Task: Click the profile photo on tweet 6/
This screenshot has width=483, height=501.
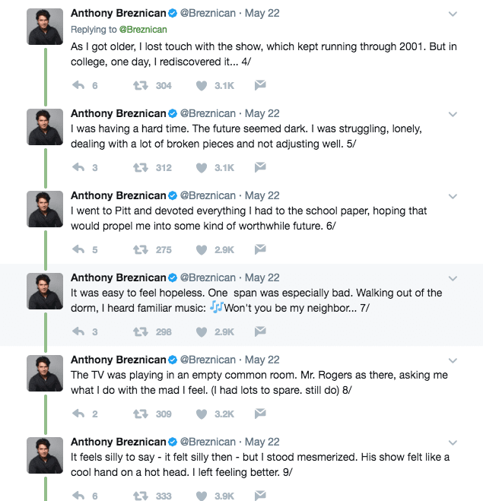Action: pyautogui.click(x=46, y=209)
